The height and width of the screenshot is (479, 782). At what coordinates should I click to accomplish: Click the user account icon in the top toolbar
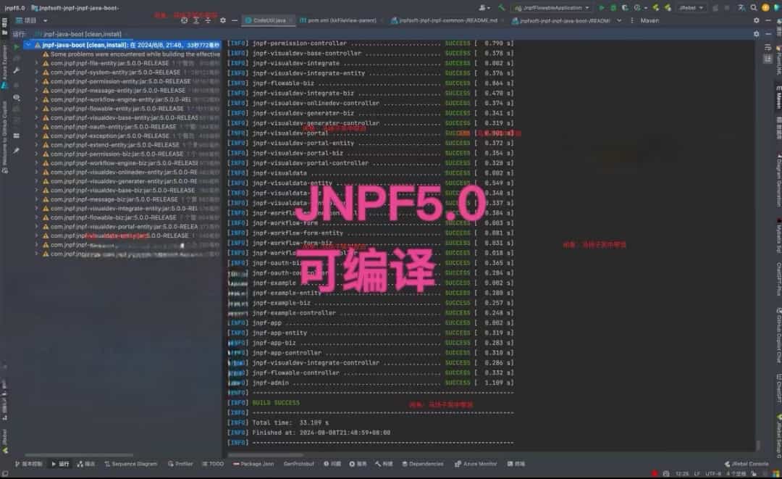483,7
